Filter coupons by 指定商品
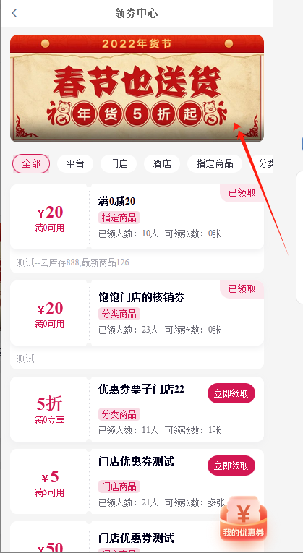 tap(215, 164)
